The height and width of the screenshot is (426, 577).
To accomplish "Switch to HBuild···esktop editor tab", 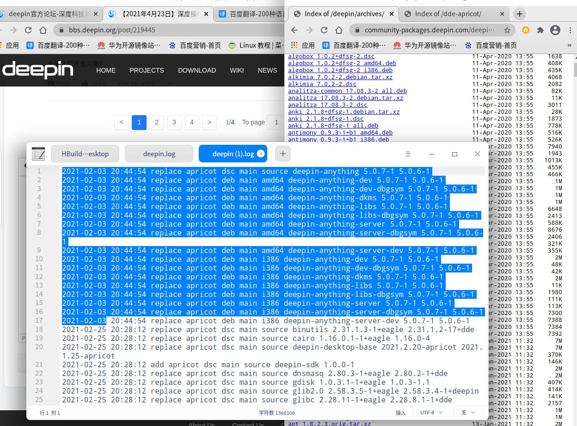I will click(x=85, y=154).
